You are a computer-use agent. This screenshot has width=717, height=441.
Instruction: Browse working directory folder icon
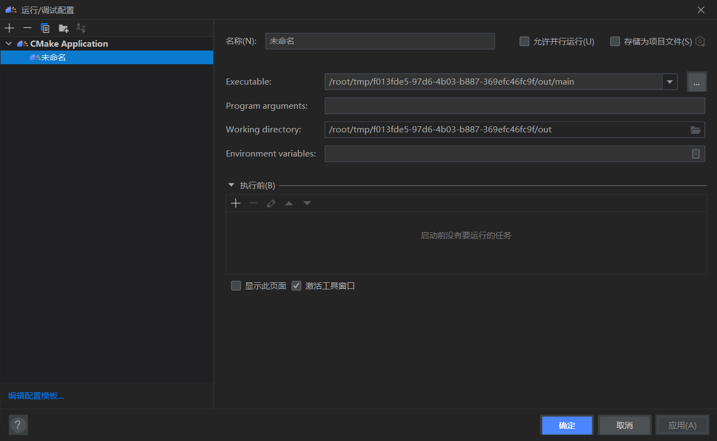tap(696, 130)
